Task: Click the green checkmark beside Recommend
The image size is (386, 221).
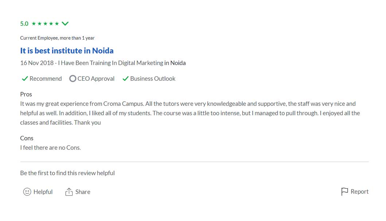Action: (25, 79)
